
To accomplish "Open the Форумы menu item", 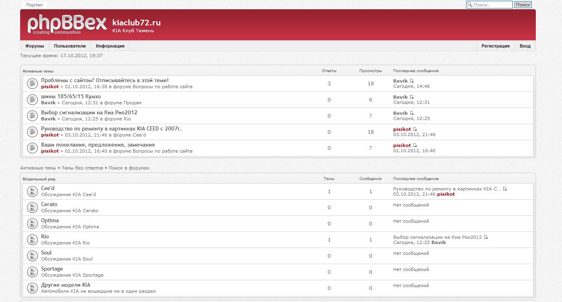I will click(x=35, y=46).
